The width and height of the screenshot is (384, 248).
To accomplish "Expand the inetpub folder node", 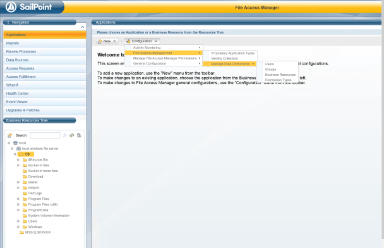I will [x=18, y=188].
